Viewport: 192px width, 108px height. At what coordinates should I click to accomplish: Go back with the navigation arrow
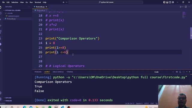[x=64, y=2]
